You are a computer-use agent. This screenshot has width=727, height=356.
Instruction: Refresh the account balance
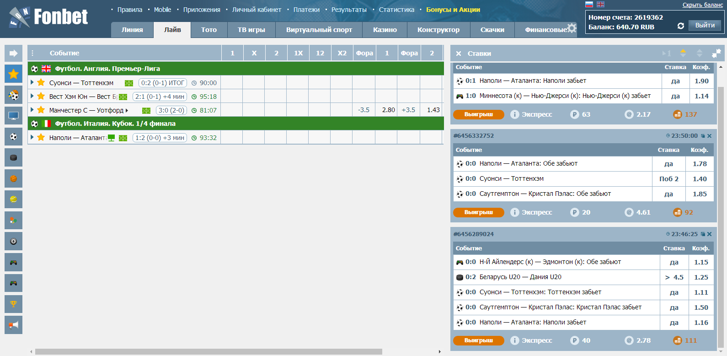[x=681, y=26]
